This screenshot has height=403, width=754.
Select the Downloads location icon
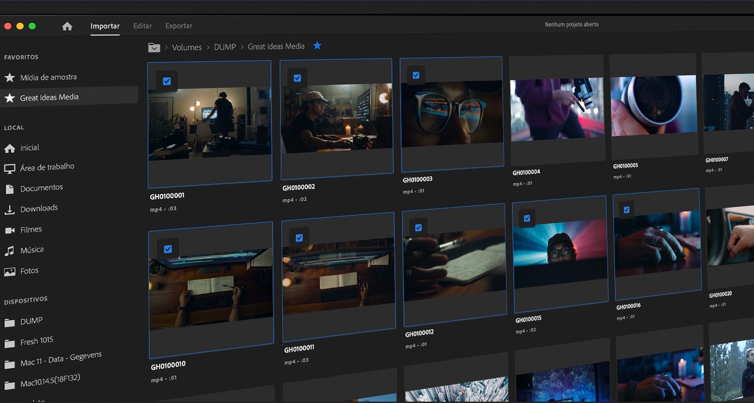point(9,209)
